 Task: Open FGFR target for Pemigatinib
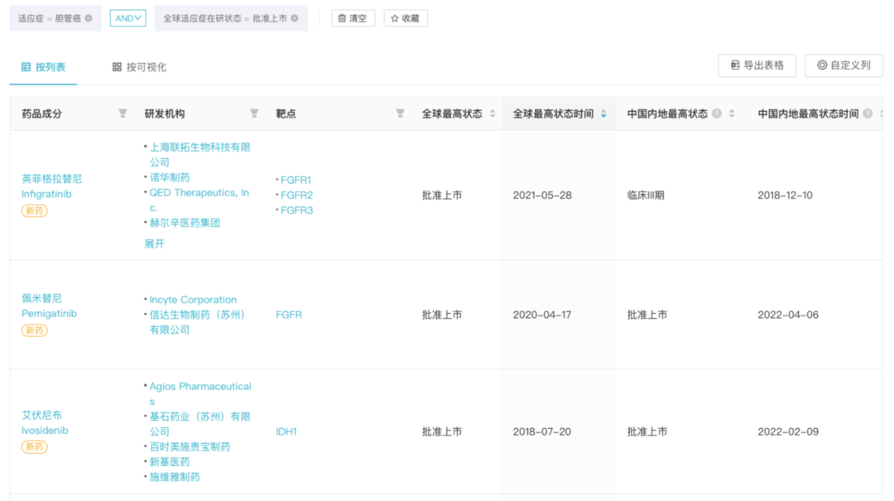[x=289, y=315]
